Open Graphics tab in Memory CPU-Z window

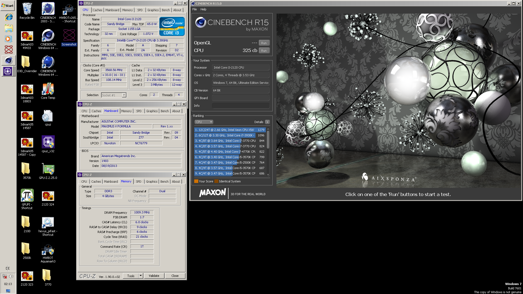[152, 182]
